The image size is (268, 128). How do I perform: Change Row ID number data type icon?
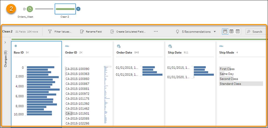16,46
